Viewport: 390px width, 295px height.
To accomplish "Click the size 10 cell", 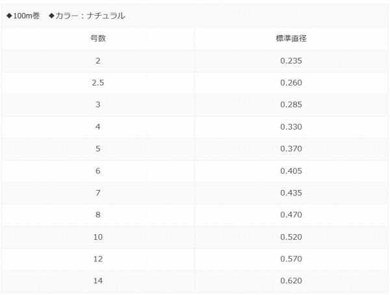I will (97, 237).
